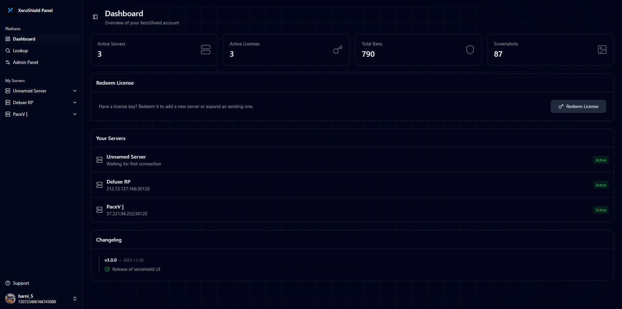Viewport: 622px width, 309px height.
Task: Open Lookup via the magnifier icon
Action: tap(8, 51)
